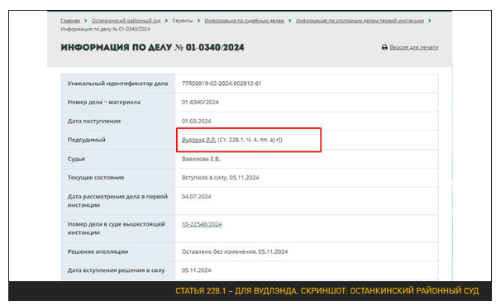Screen dimensions: 496x306
Task: Click the chevron after Главная breadcrumb
Action: (86, 21)
